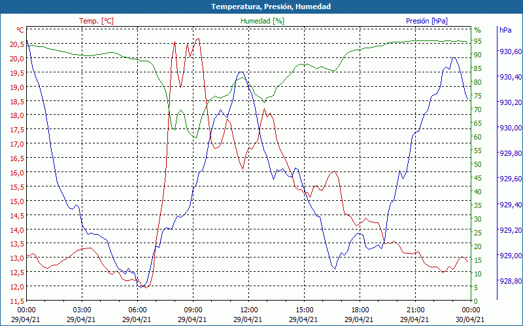Click the 12:00 time axis label
This screenshot has height=326, width=523.
(x=248, y=310)
